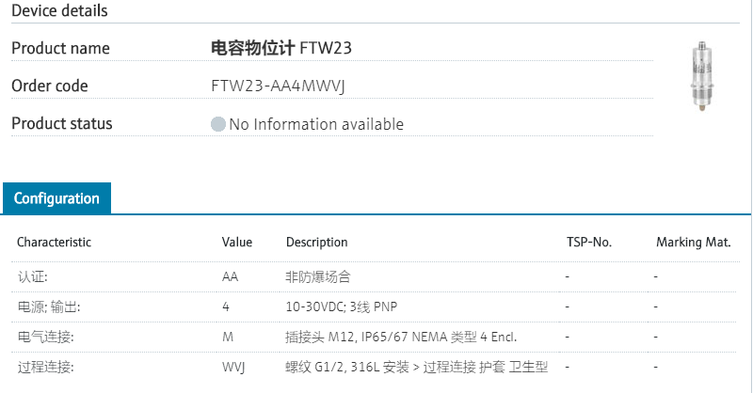This screenshot has width=753, height=393.
Task: Select the 电气连接 characteristic row
Action: point(45,337)
